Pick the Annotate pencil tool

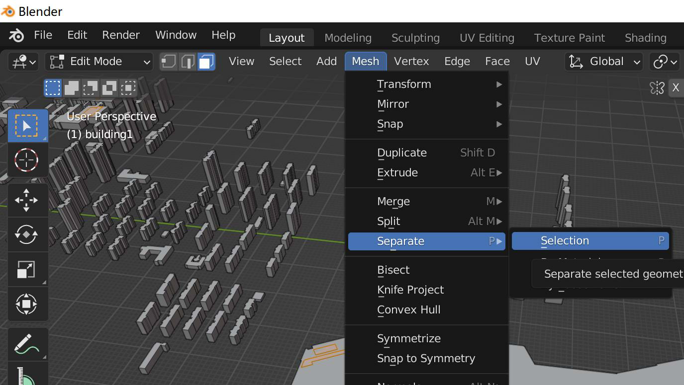pyautogui.click(x=26, y=344)
